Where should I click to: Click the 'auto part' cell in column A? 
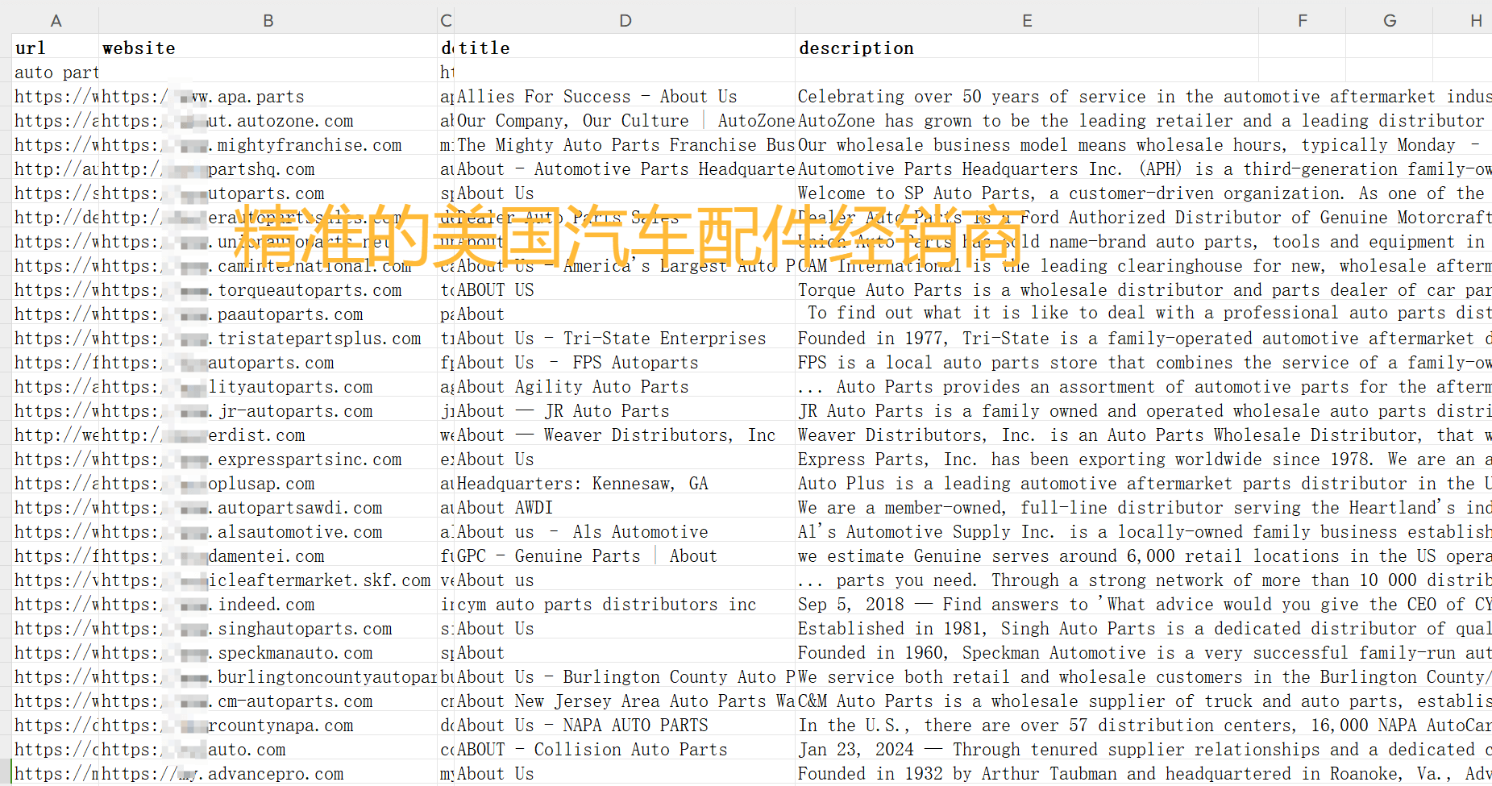pos(56,72)
